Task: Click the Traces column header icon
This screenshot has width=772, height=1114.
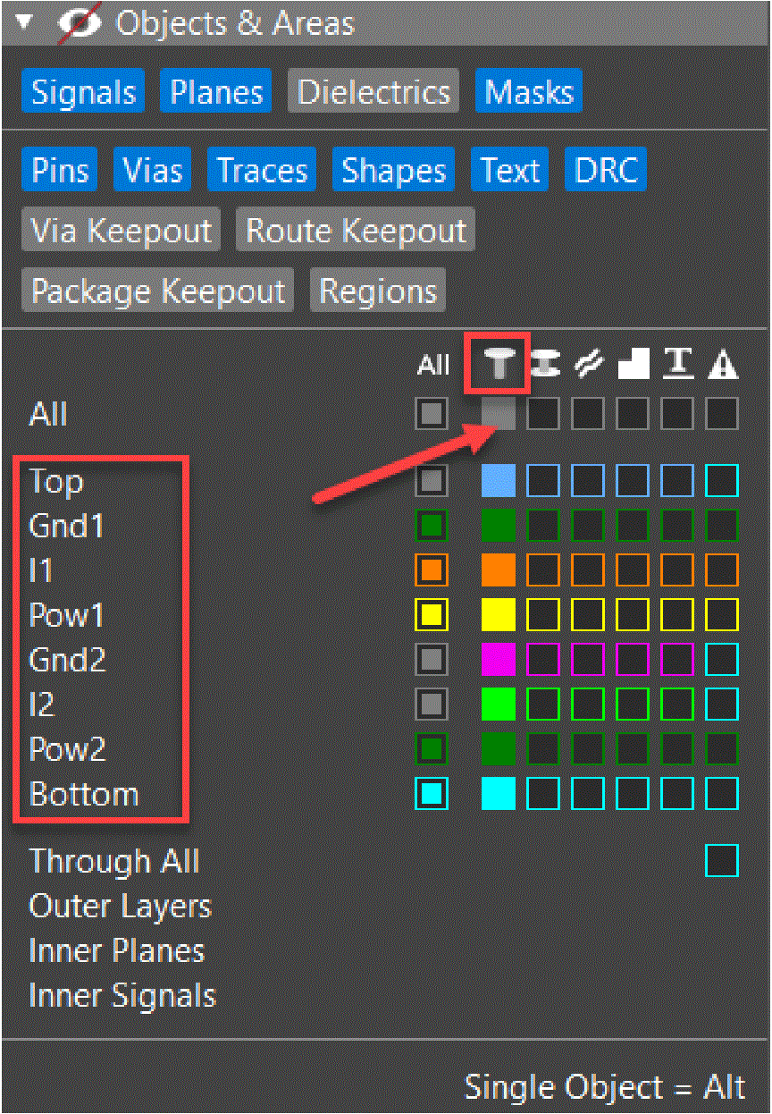Action: coord(588,363)
